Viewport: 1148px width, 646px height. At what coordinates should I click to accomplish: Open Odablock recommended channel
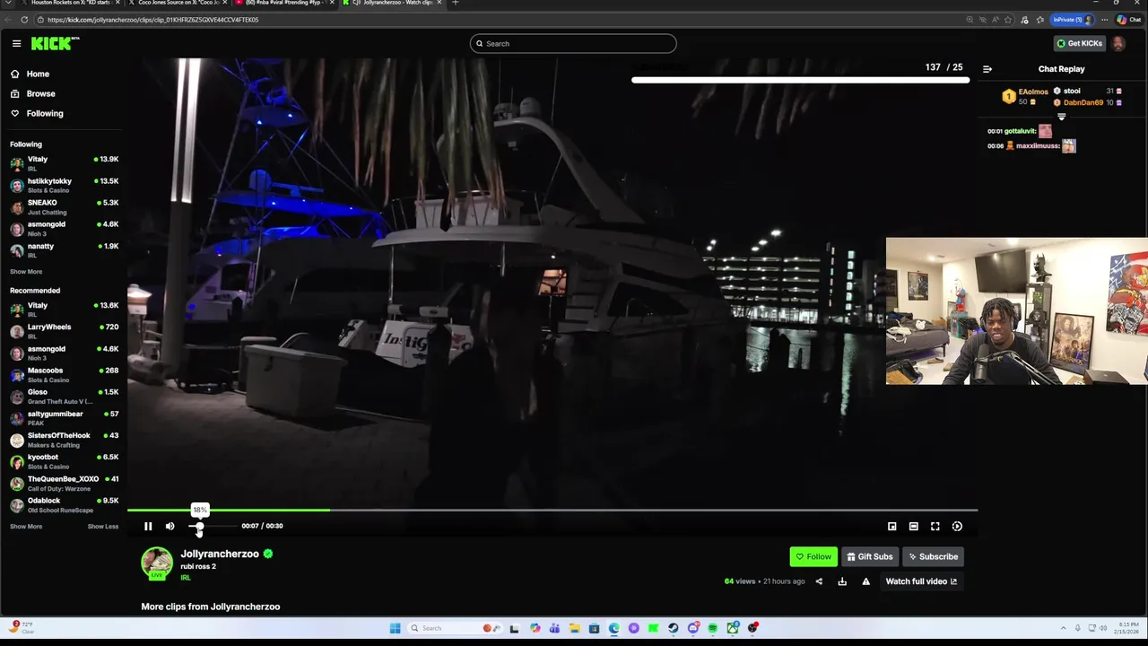[x=64, y=504]
